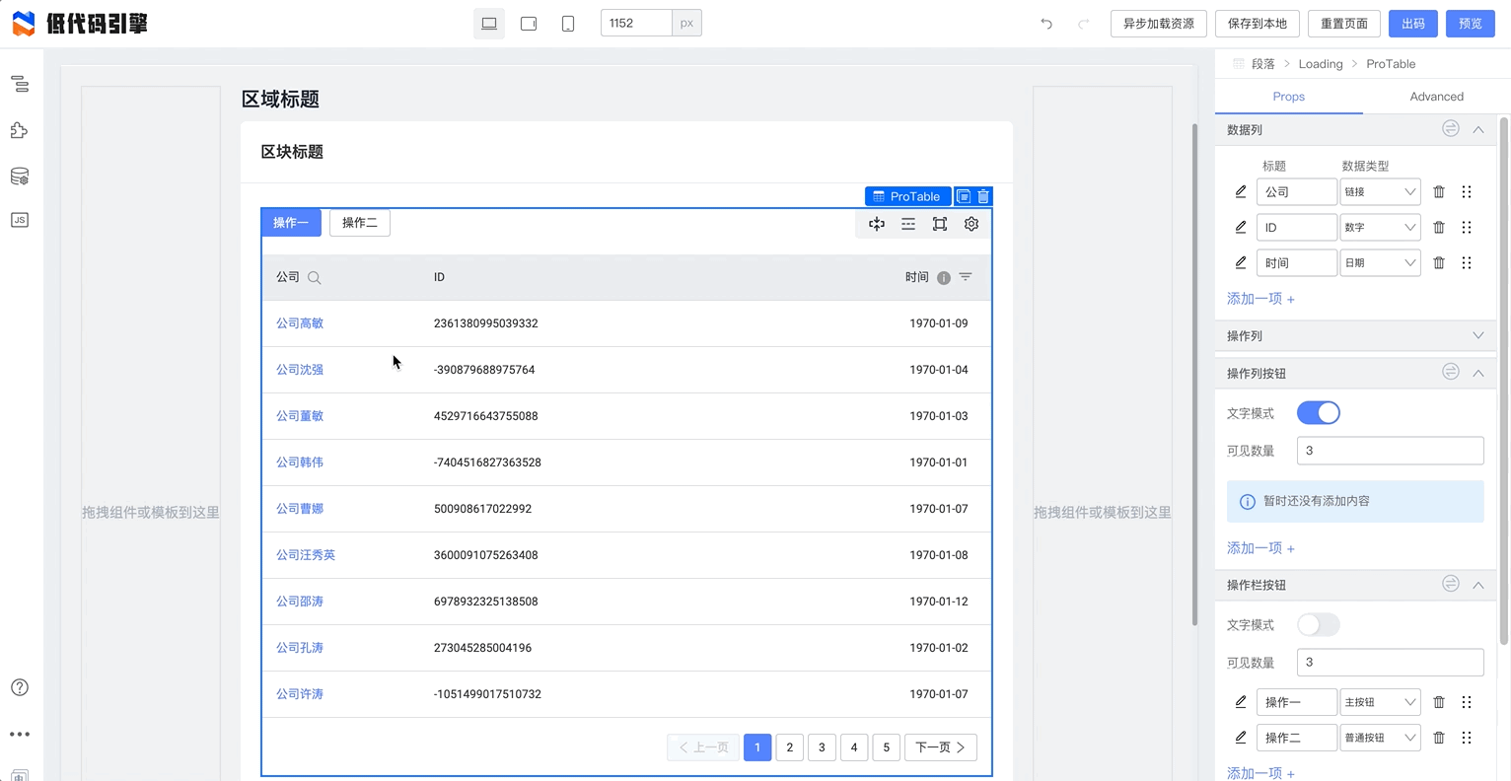The height and width of the screenshot is (781, 1511).
Task: Open the 公司高敏 link
Action: click(300, 323)
